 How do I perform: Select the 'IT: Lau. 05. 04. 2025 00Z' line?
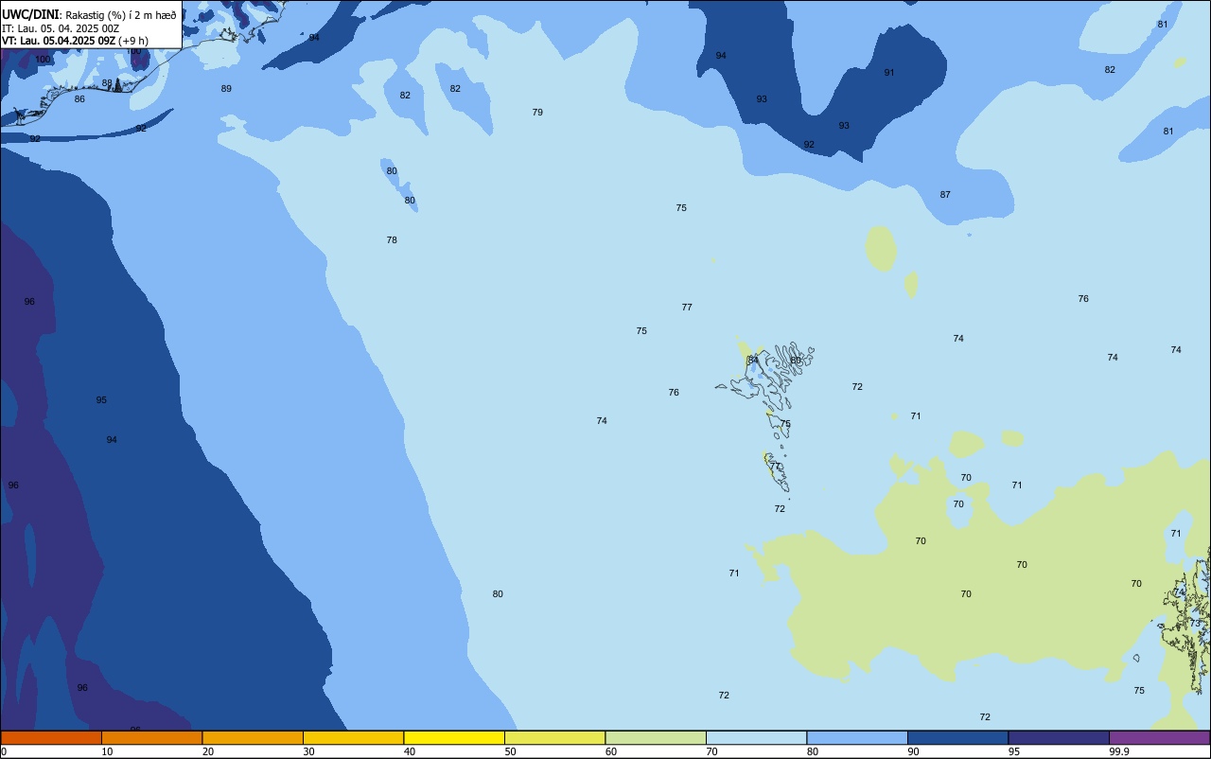[60, 28]
